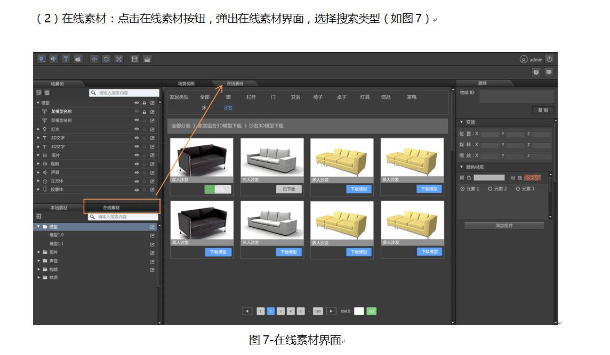Go to page 3 in pagination
This screenshot has width=610, height=355.
[x=280, y=311]
